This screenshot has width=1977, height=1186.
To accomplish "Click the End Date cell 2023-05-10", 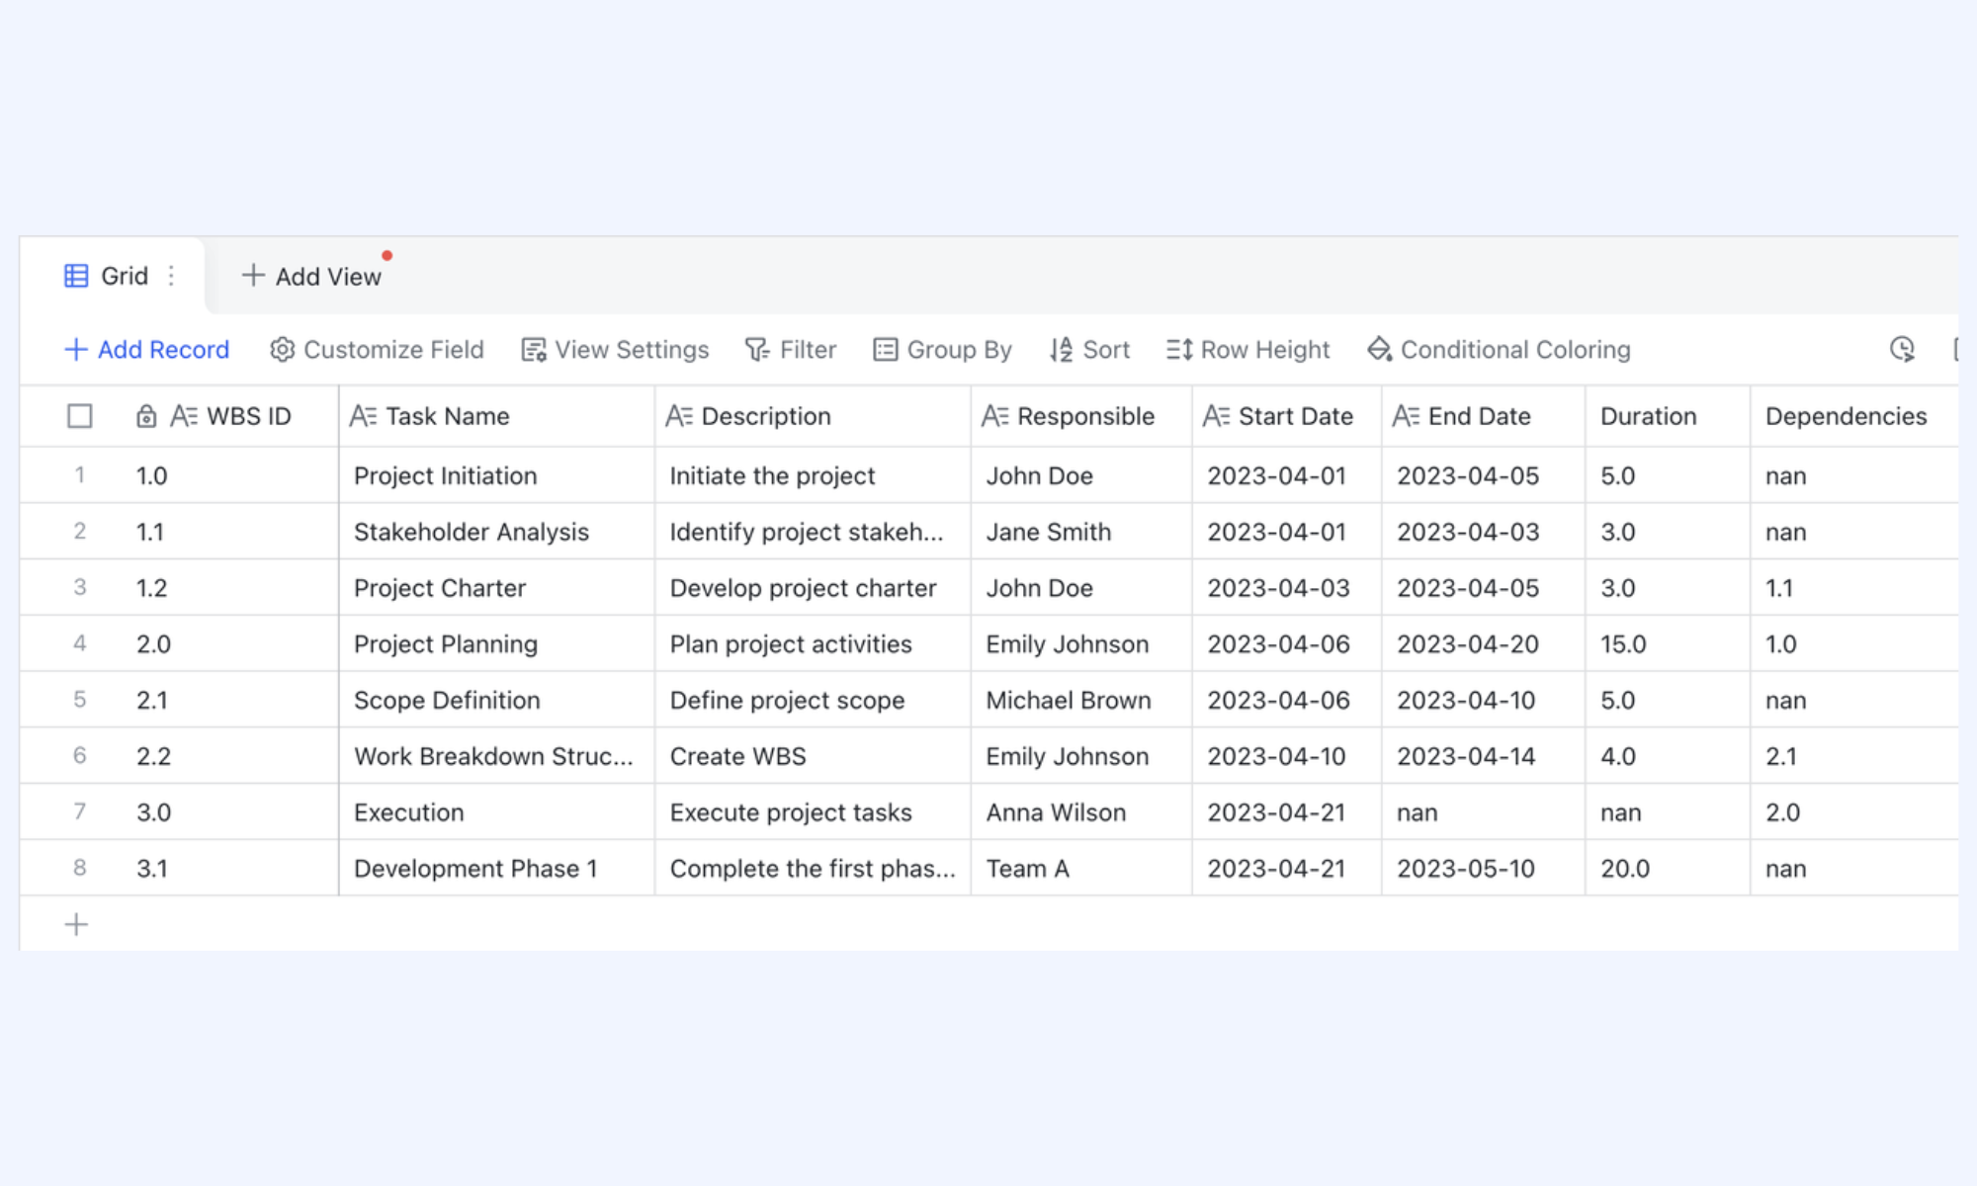I will point(1483,868).
